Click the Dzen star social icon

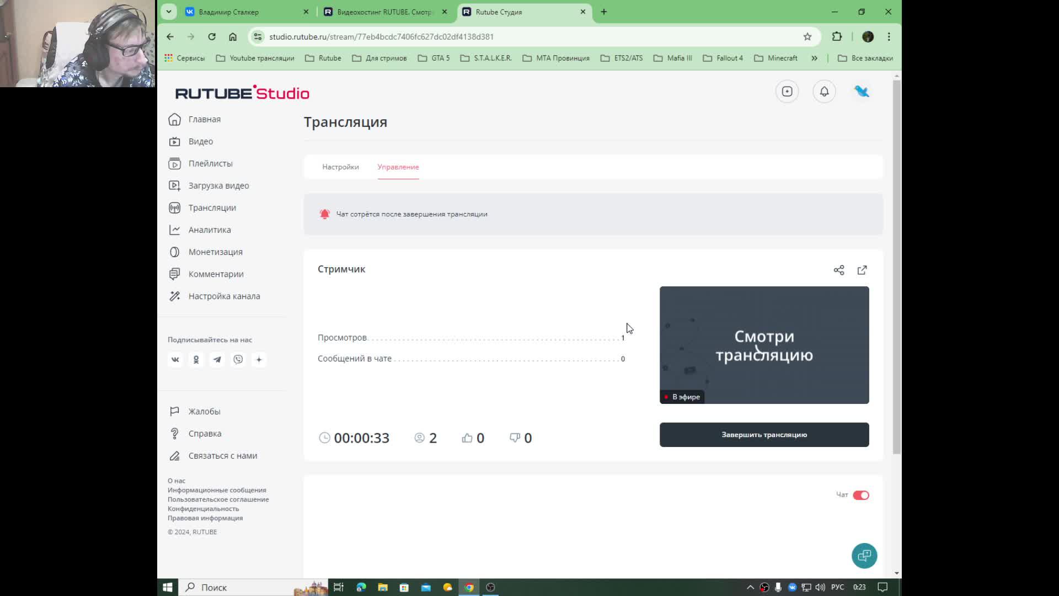[259, 359]
